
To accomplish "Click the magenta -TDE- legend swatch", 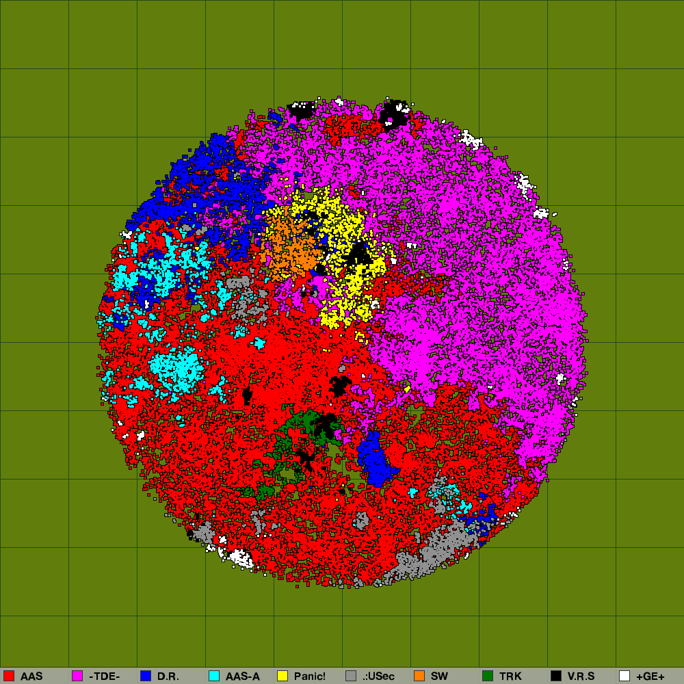I will click(77, 676).
